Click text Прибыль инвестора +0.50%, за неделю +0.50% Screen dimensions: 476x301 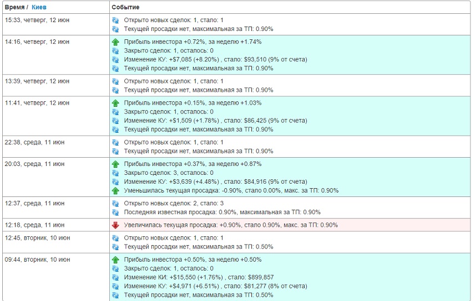(193, 260)
